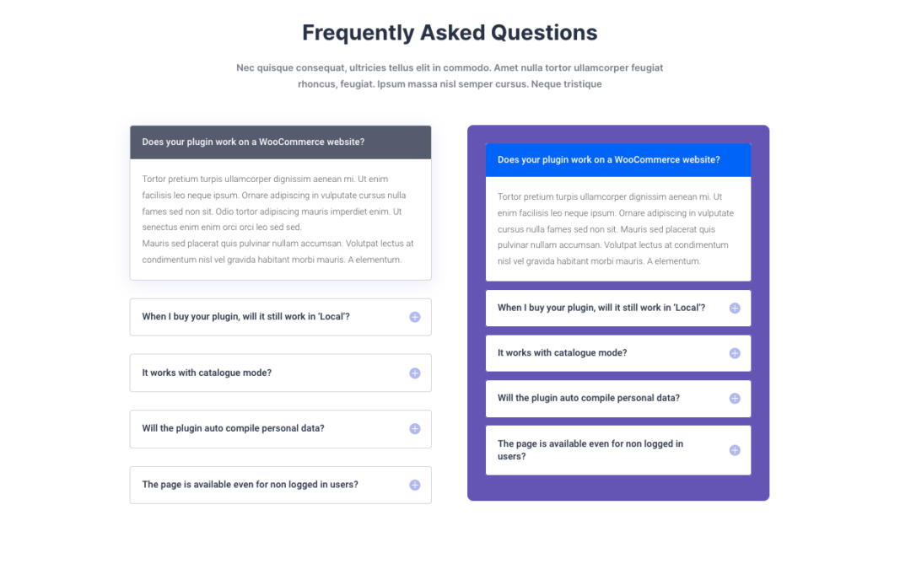Click plus icon beside 'Local' question in white-background accordion

coord(415,317)
